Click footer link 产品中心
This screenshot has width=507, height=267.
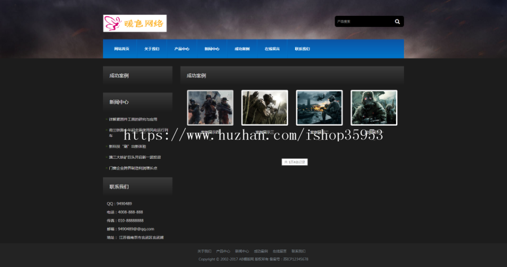pyautogui.click(x=223, y=251)
